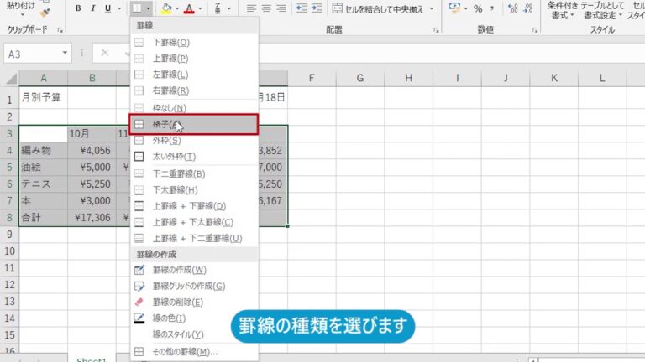The width and height of the screenshot is (645, 362).
Task: Click the format painter brush
Action: [x=45, y=13]
